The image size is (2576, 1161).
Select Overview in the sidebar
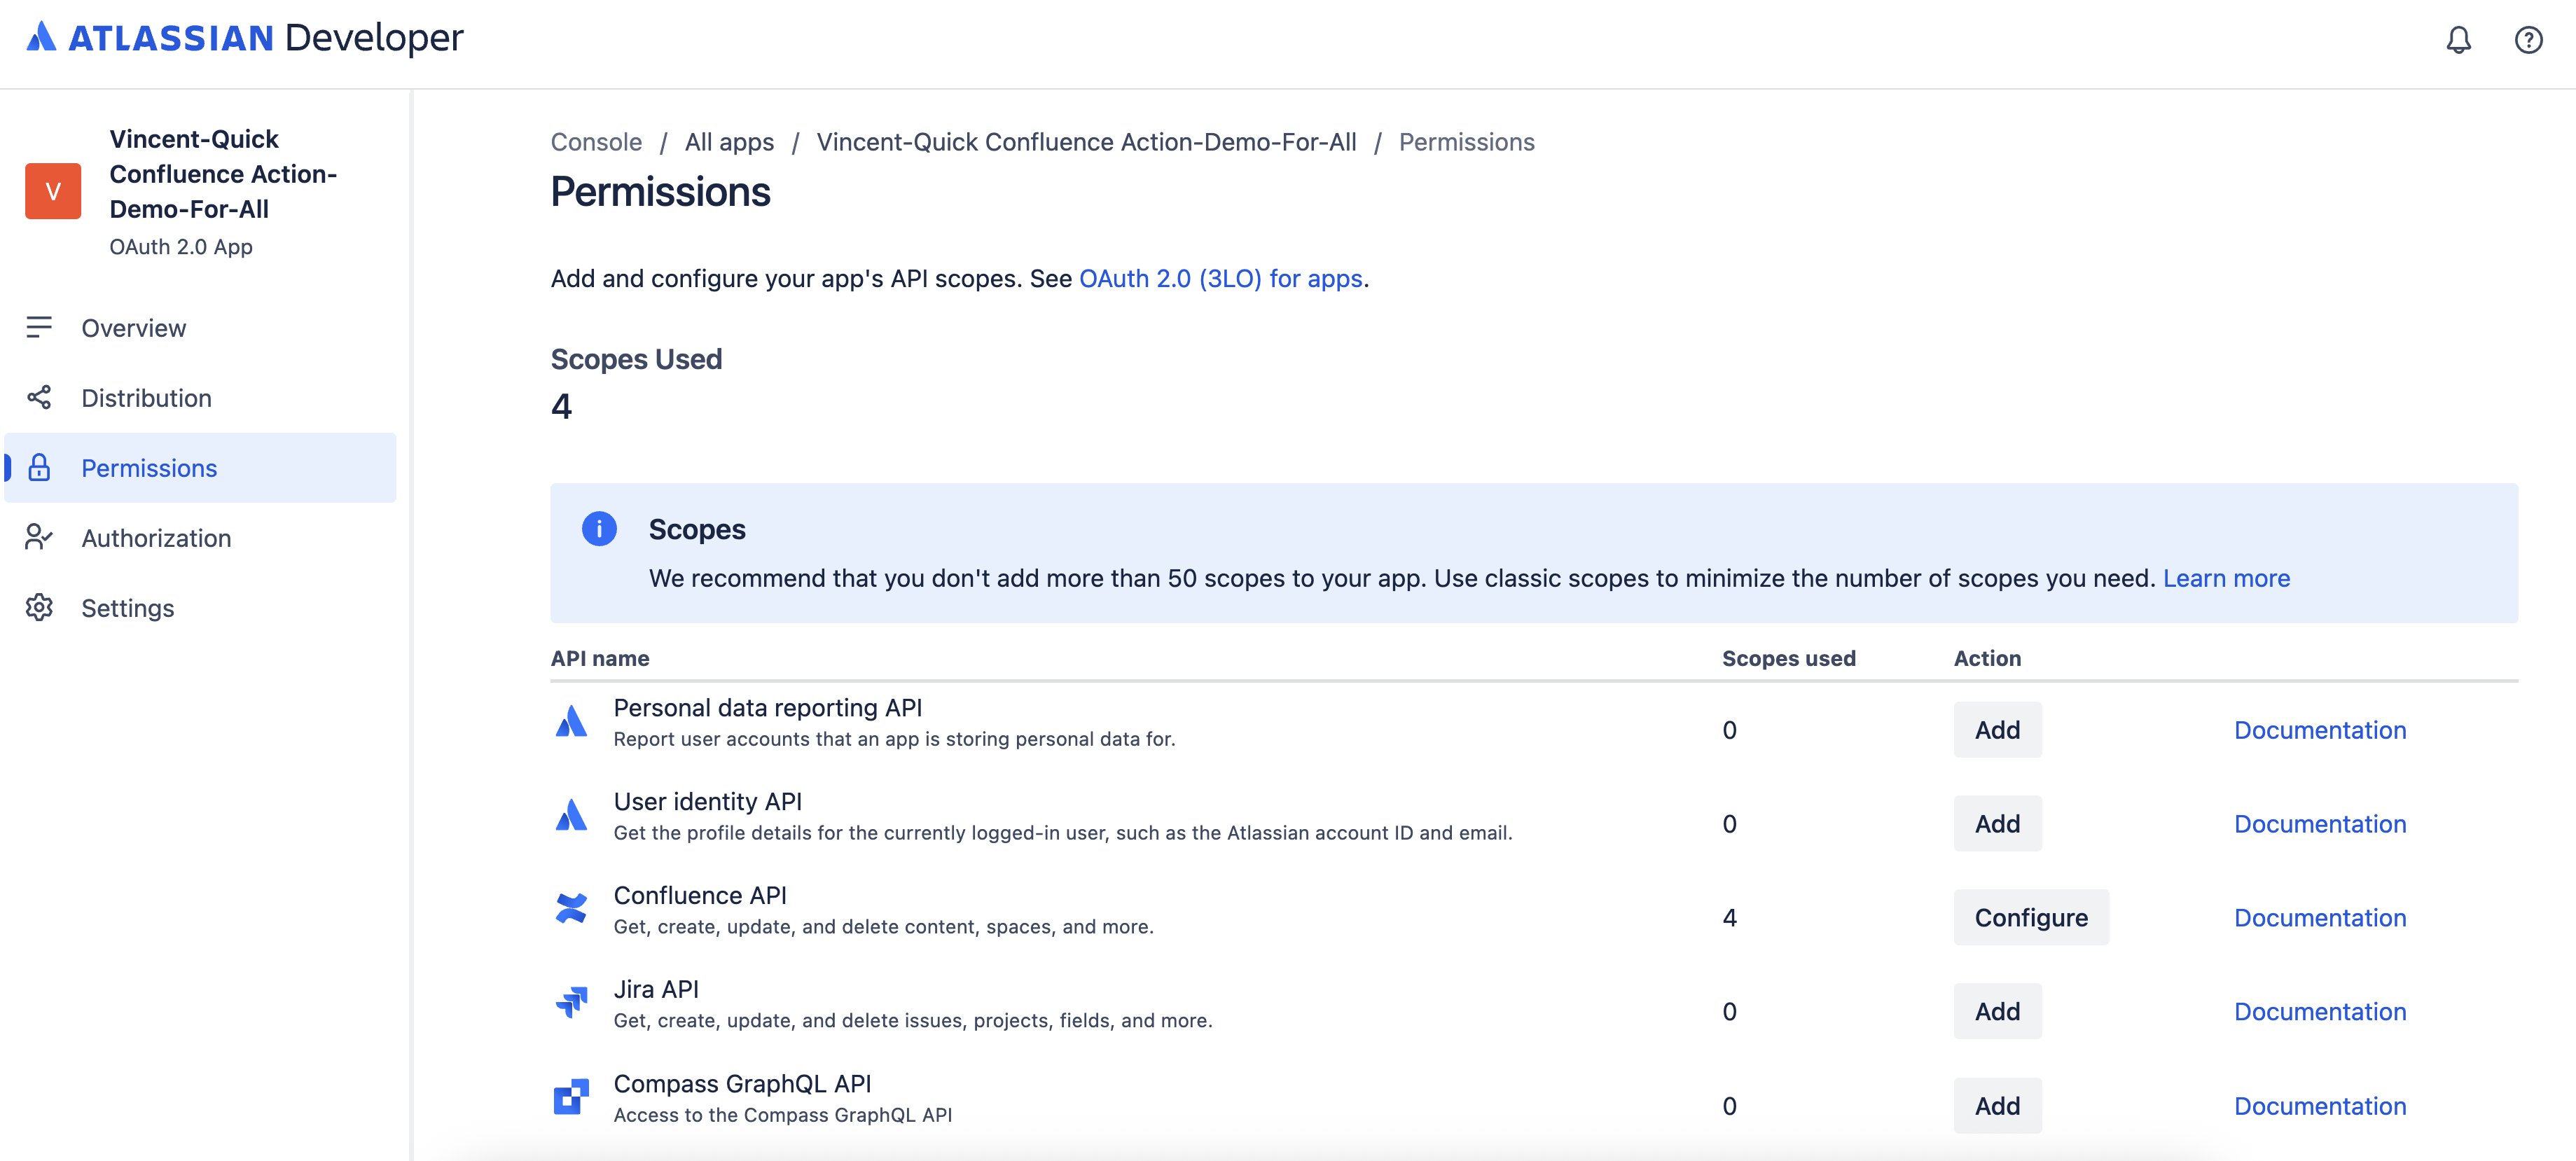pyautogui.click(x=134, y=327)
